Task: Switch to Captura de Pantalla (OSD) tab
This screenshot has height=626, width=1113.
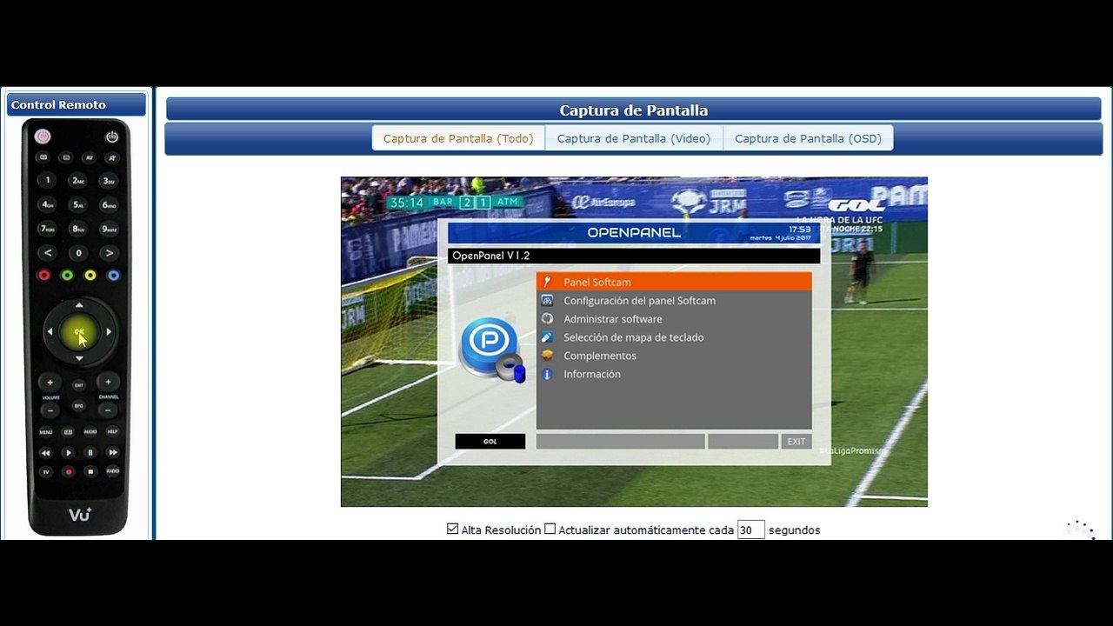Action: [x=808, y=138]
